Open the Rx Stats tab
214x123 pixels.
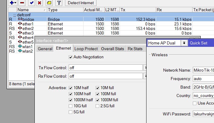[135, 49]
